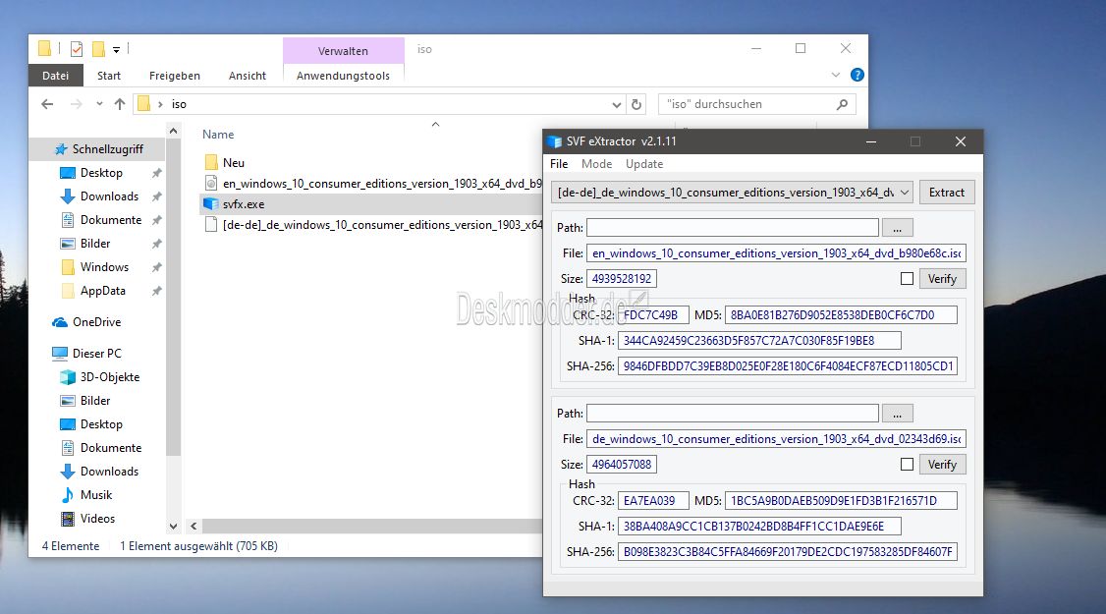Expand the Explorer address history dropdown
Viewport: 1106px width, 614px height.
click(617, 104)
